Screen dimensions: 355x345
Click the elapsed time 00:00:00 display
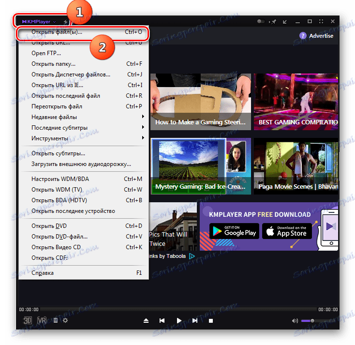point(29,309)
